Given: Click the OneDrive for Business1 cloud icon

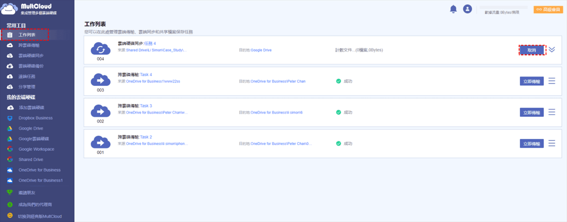Looking at the screenshot, I should 9,181.
